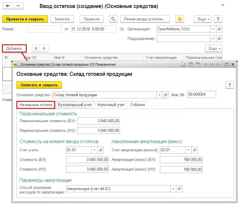Open the Счет амортизации 02.01 account icon
Viewport: 239px width, 205px height.
pos(194,150)
